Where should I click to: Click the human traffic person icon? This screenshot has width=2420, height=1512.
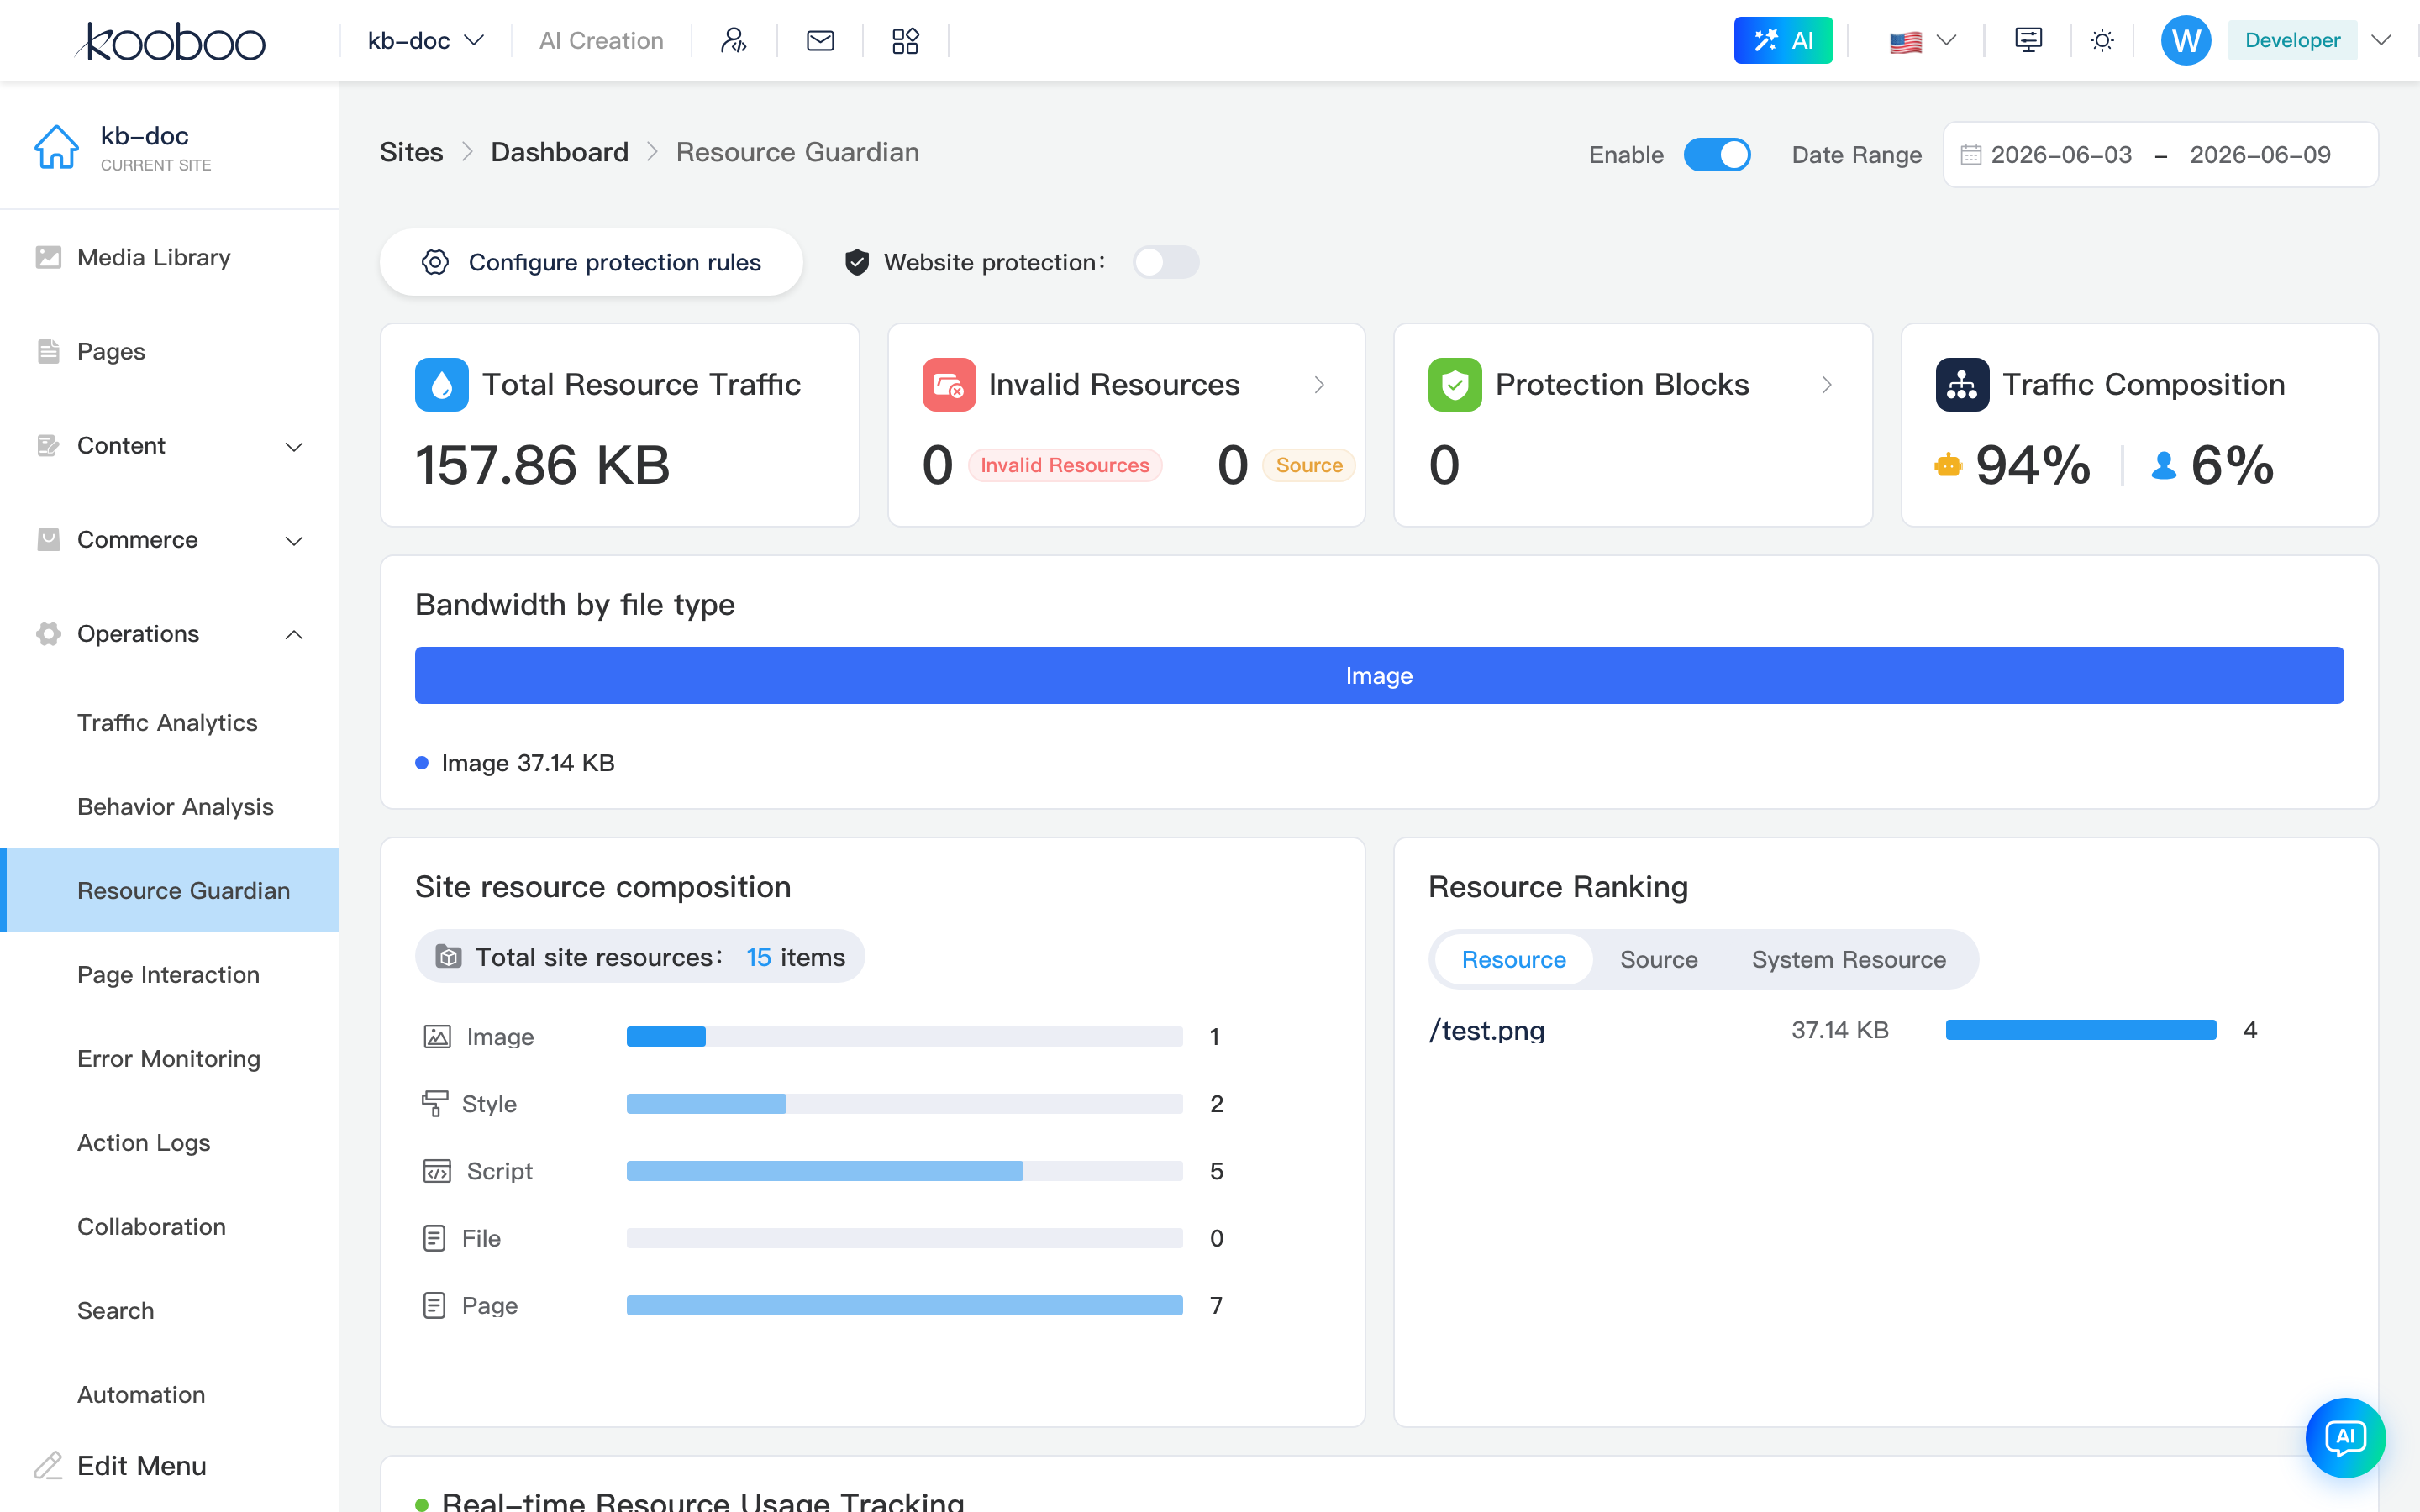pyautogui.click(x=2164, y=465)
